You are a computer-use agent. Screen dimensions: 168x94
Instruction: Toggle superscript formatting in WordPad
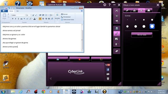(27, 19)
